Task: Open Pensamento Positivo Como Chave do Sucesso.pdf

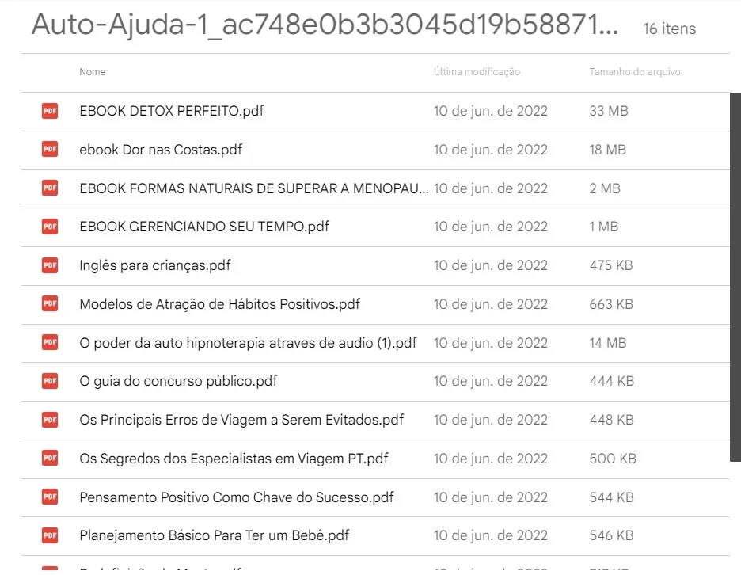Action: [236, 497]
